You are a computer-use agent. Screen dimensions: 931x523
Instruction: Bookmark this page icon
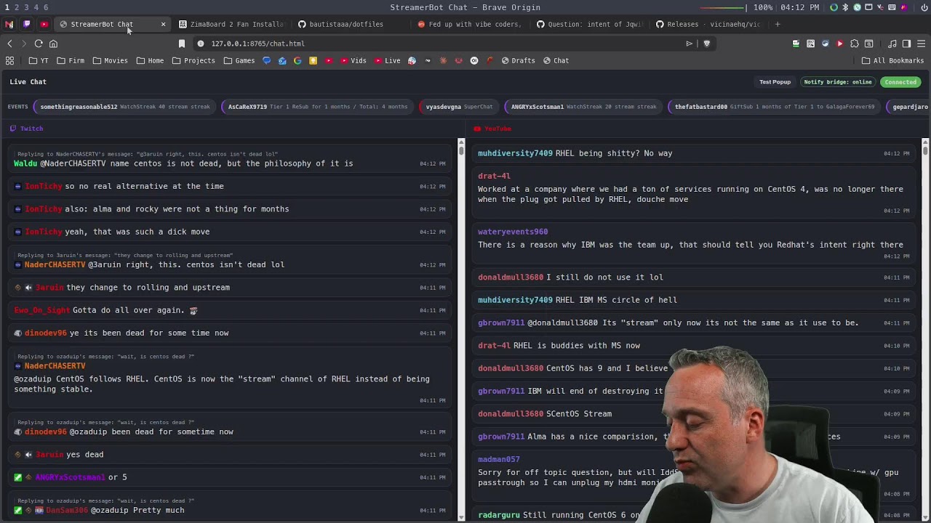[x=182, y=44]
